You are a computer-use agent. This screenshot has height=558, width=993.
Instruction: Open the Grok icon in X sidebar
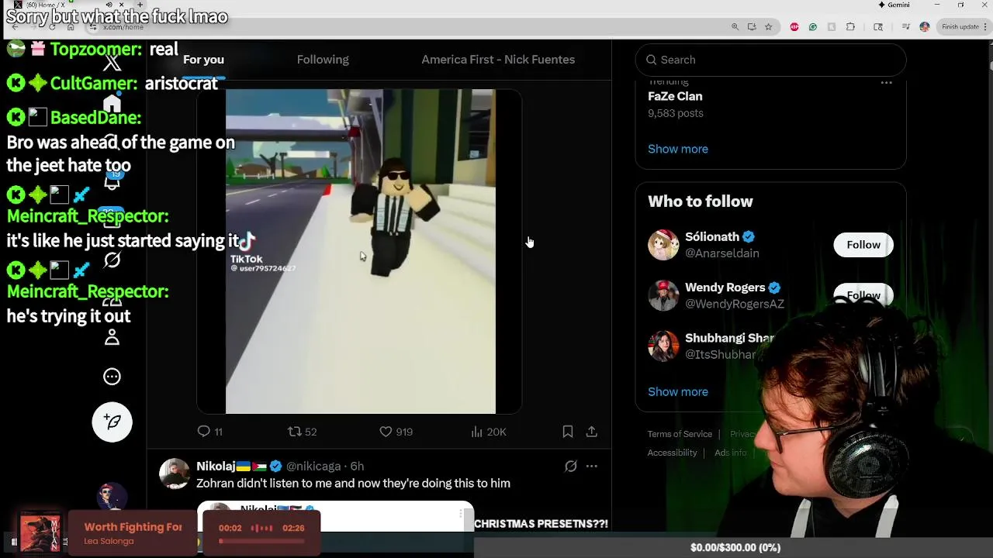tap(112, 260)
